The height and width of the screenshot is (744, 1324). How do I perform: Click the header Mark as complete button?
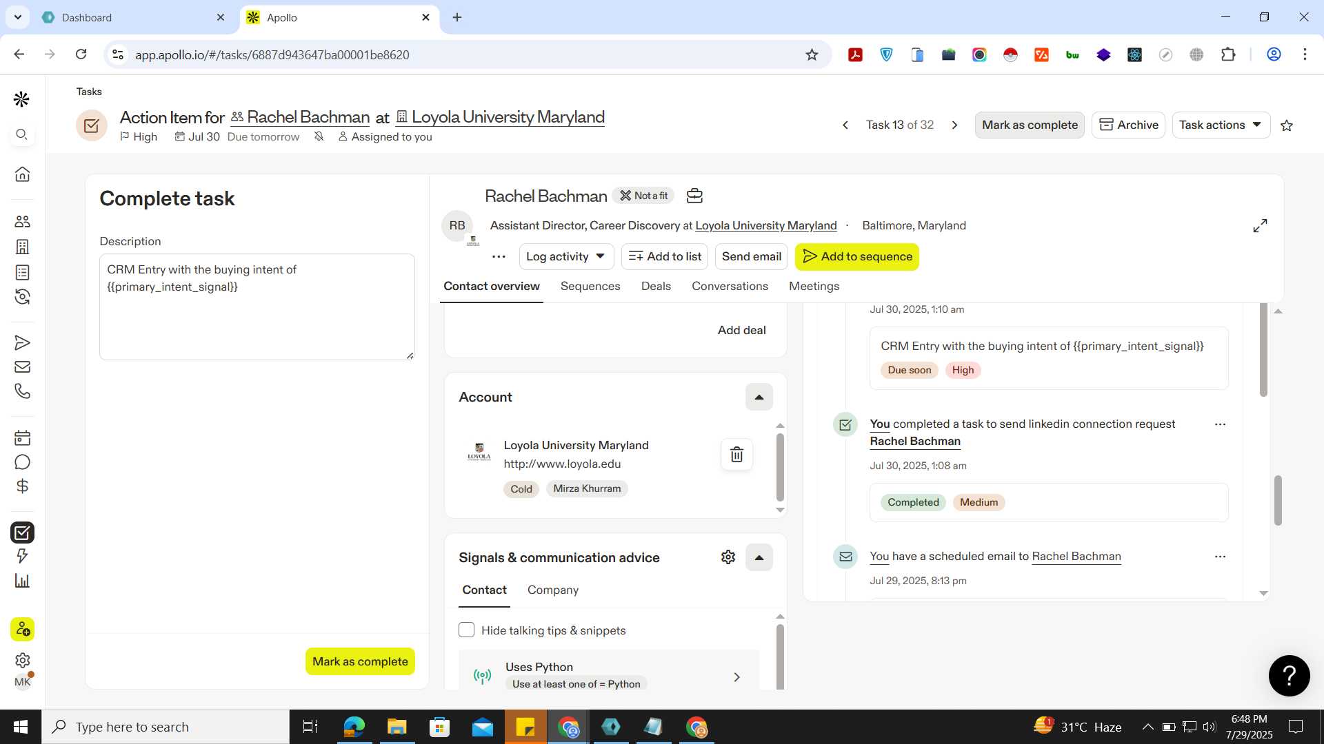point(1030,125)
